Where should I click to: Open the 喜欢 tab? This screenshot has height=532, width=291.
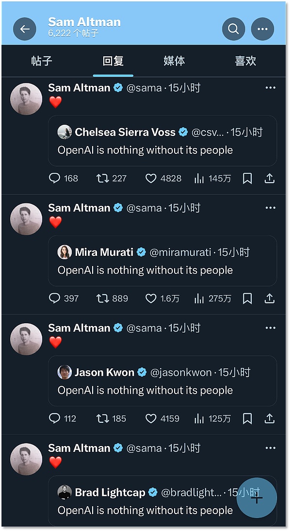point(245,61)
